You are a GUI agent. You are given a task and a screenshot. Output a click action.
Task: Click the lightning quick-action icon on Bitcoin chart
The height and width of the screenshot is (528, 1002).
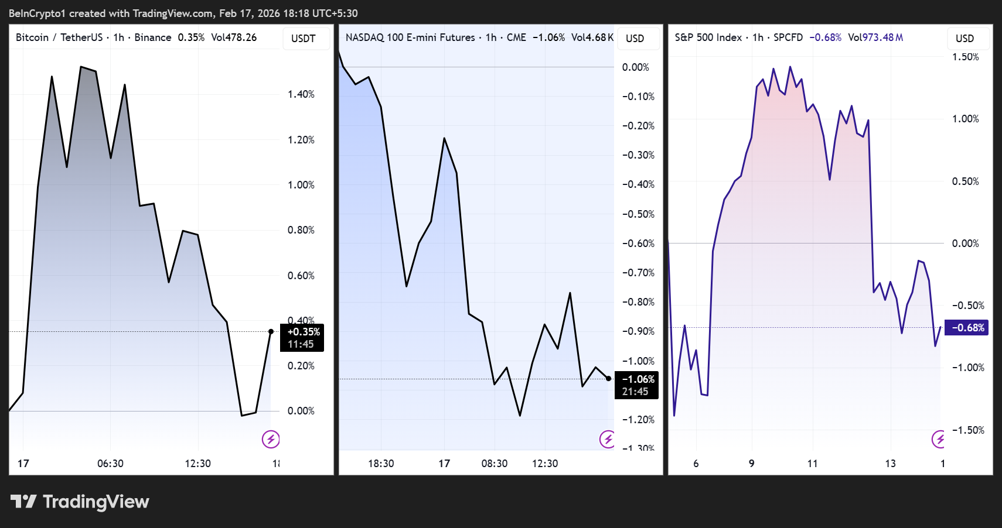pyautogui.click(x=271, y=438)
